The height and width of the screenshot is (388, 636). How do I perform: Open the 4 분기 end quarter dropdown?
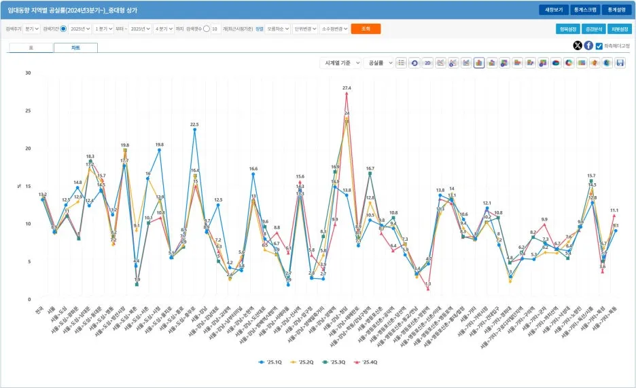tap(164, 28)
